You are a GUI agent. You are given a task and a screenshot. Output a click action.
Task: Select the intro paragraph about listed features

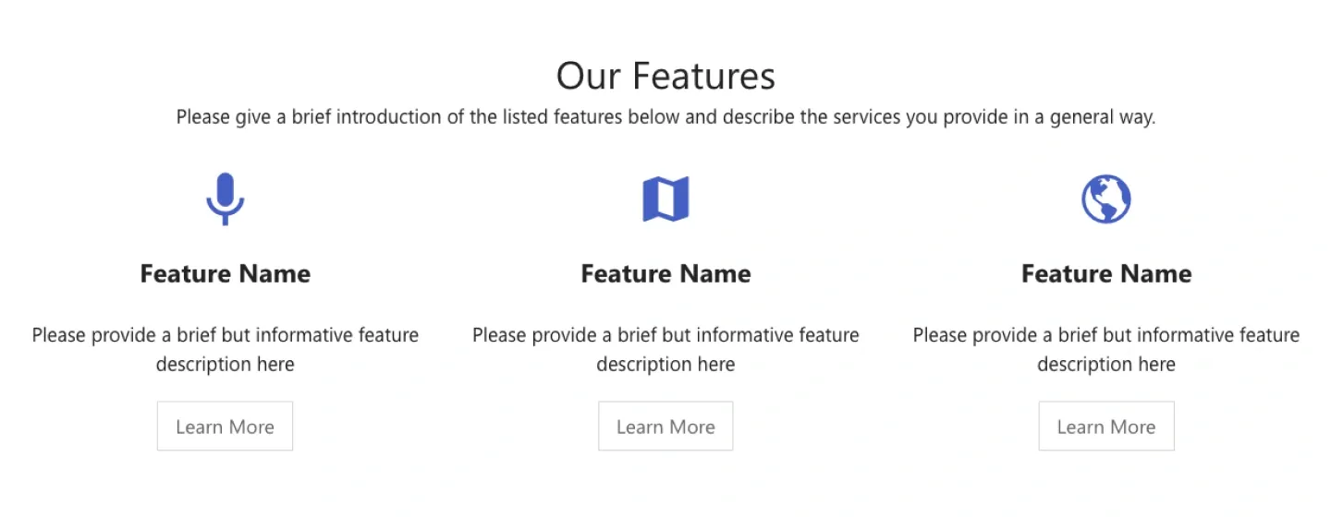665,118
